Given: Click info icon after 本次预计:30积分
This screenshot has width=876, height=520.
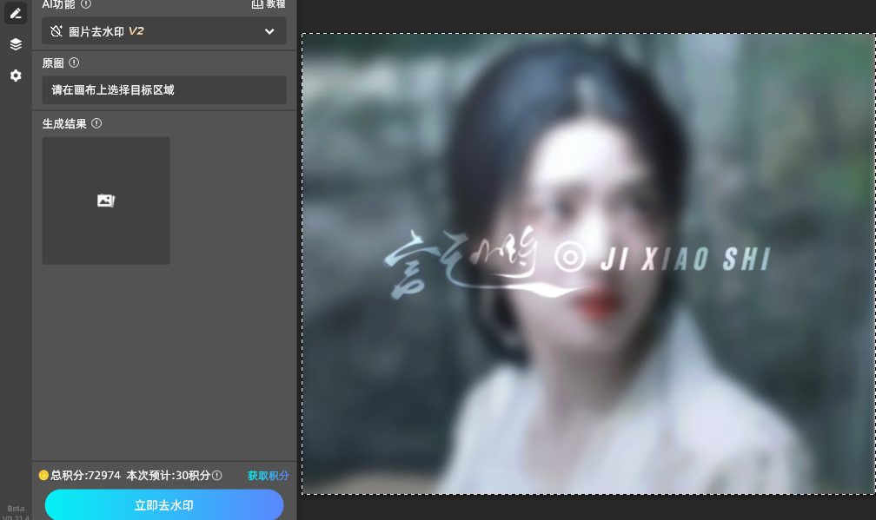Looking at the screenshot, I should 217,476.
